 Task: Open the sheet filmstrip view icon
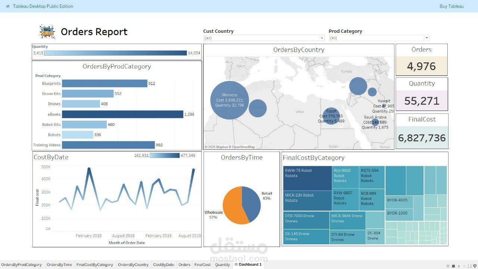447,266
